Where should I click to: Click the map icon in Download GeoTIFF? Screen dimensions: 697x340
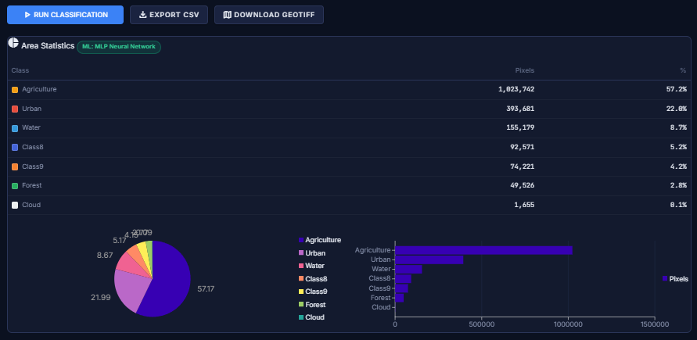coord(227,15)
